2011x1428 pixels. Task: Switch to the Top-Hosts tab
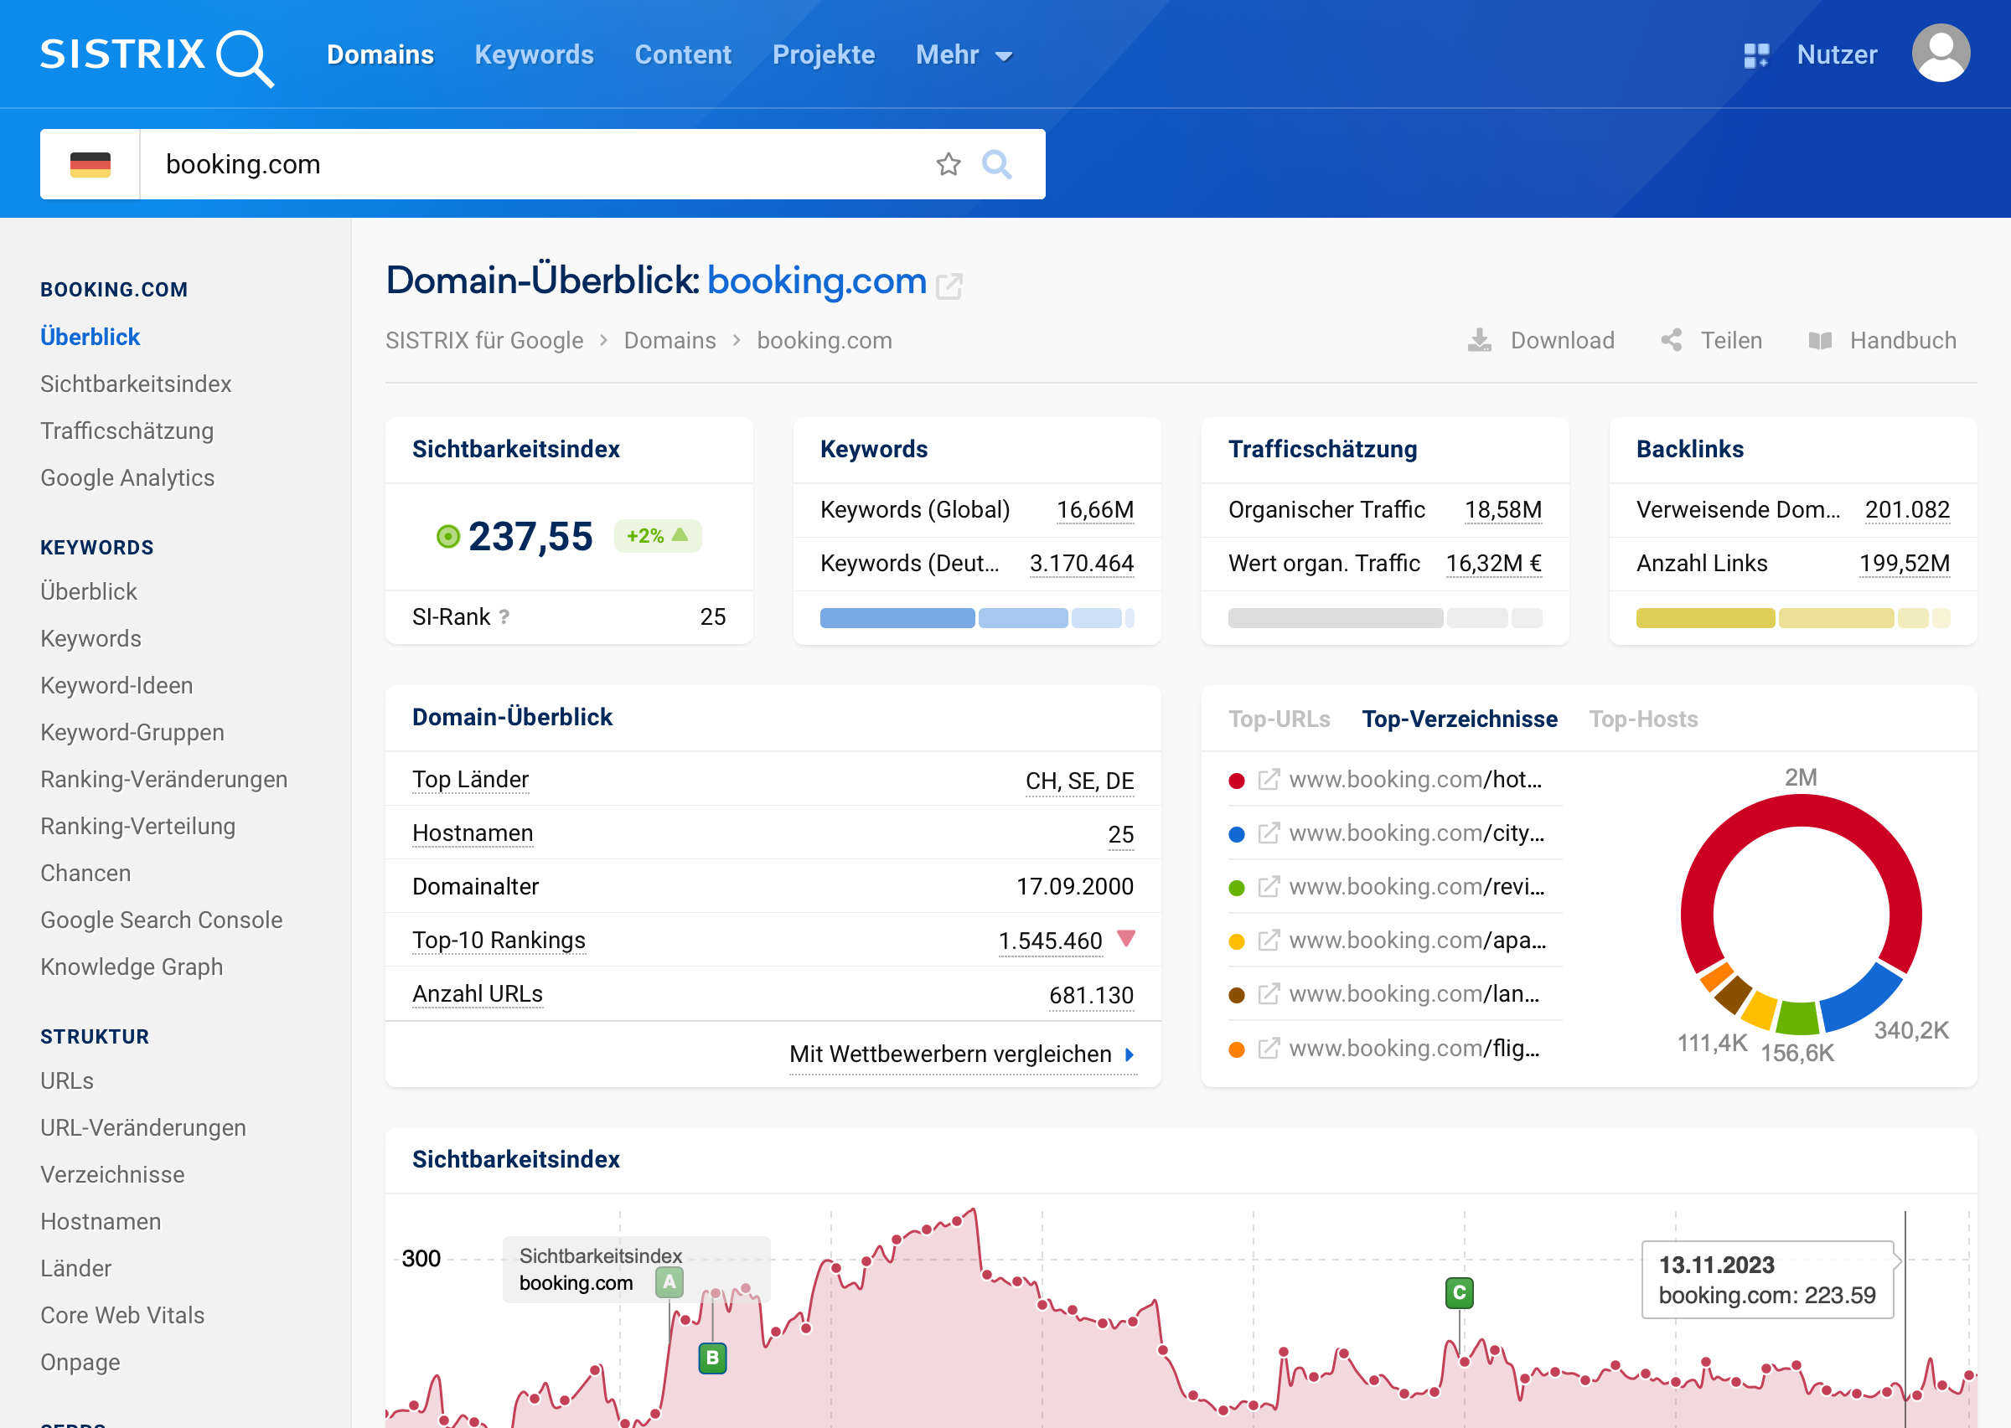(x=1642, y=719)
